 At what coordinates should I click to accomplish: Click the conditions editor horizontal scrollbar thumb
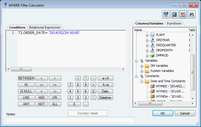point(21,69)
